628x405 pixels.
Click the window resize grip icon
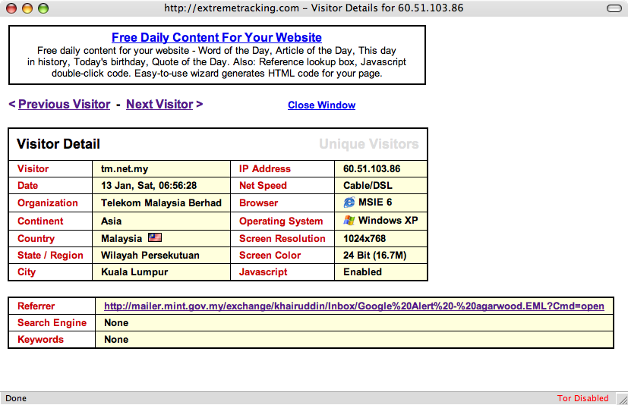tap(622, 399)
